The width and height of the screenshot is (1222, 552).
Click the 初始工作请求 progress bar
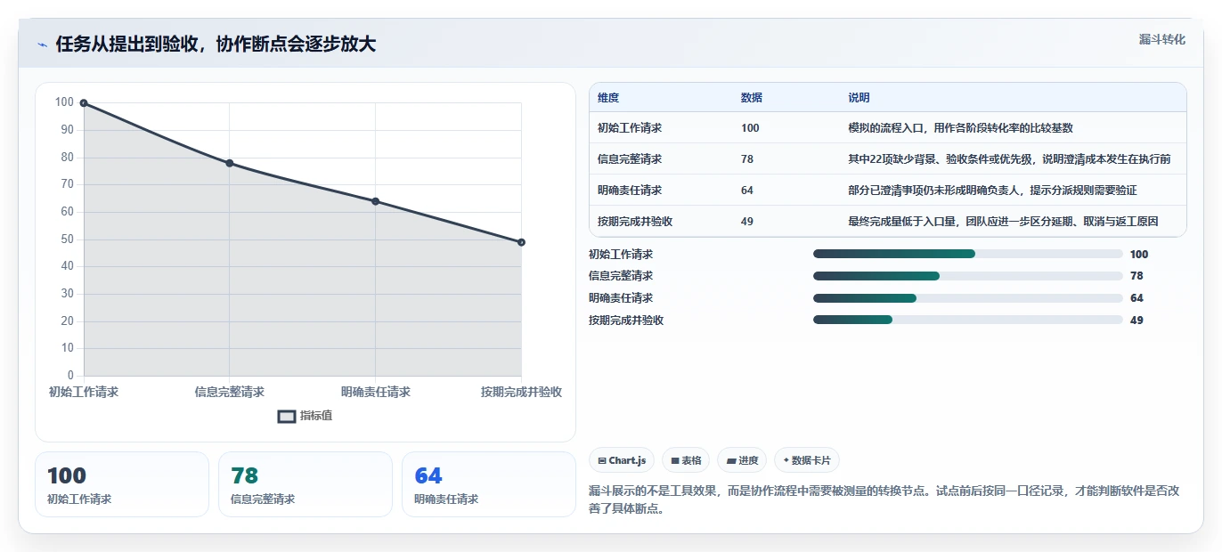click(967, 255)
